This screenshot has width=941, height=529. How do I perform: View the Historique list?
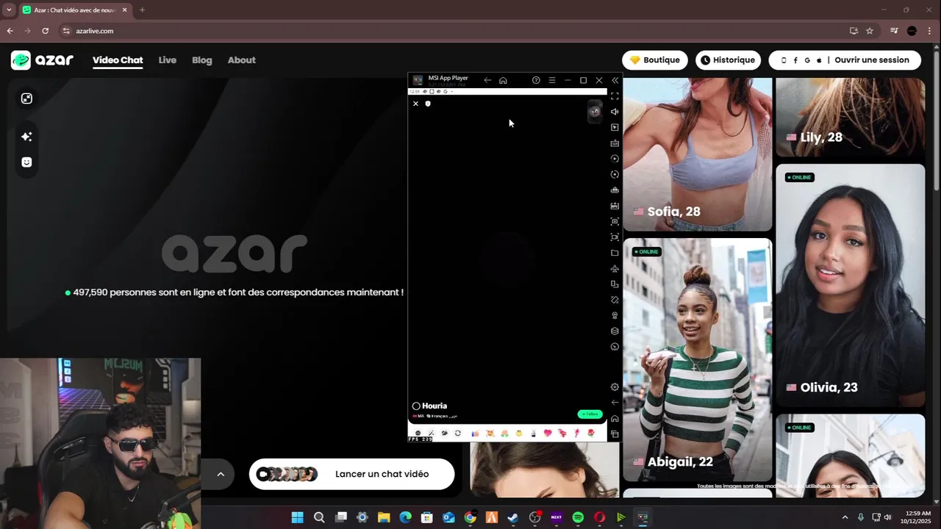click(728, 60)
